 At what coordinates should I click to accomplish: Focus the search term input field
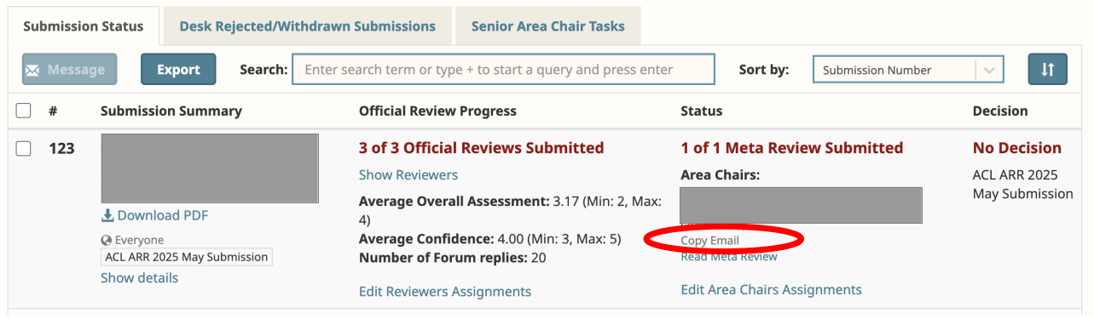tap(503, 70)
